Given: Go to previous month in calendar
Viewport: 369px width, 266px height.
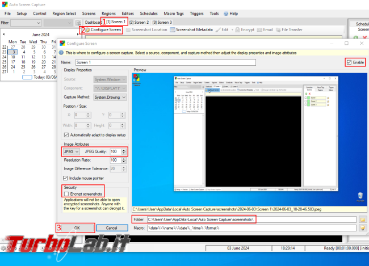Looking at the screenshot, I should (4, 35).
